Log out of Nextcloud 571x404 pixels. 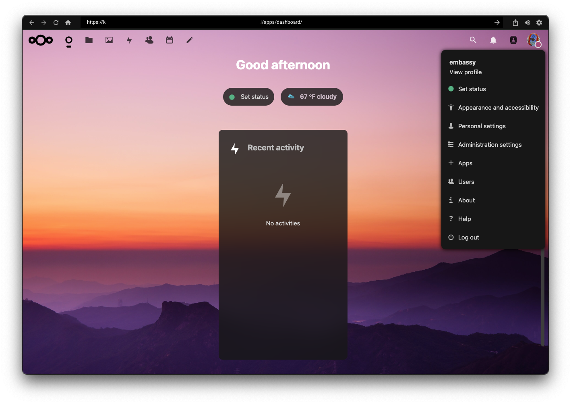(x=468, y=237)
